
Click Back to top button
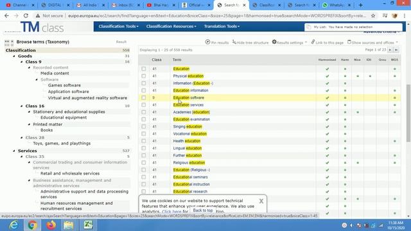[203, 210]
